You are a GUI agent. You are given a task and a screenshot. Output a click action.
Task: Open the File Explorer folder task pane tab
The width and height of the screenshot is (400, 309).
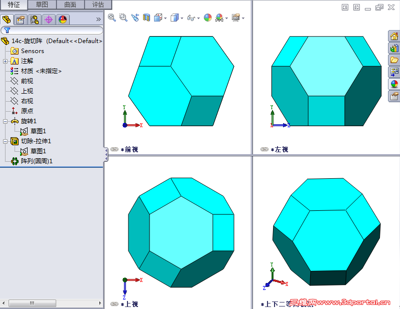(x=394, y=60)
